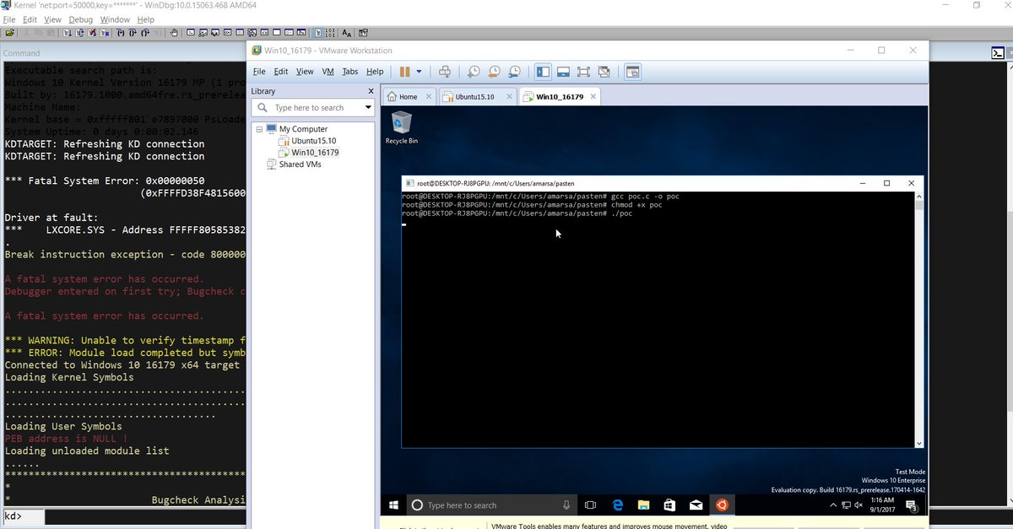The width and height of the screenshot is (1013, 529).
Task: Click the guest volume muted icon
Action: point(857,505)
